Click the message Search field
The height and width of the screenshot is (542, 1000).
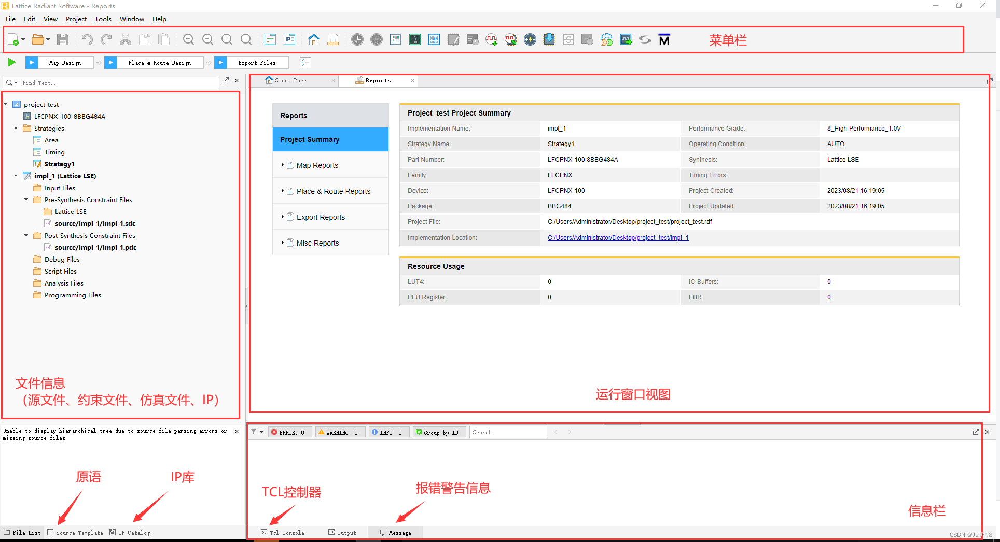508,432
